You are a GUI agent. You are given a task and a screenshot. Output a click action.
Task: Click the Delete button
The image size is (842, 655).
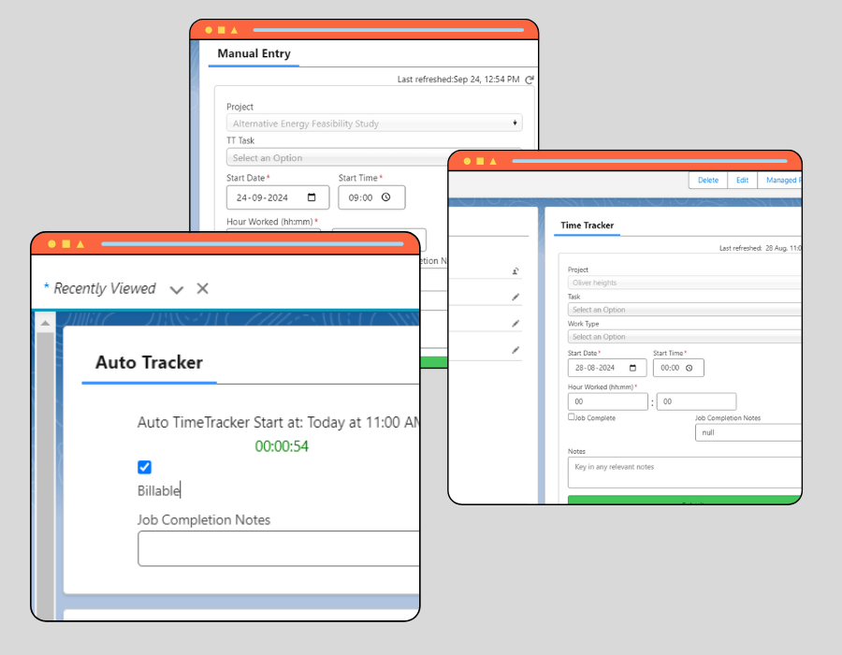coord(708,180)
